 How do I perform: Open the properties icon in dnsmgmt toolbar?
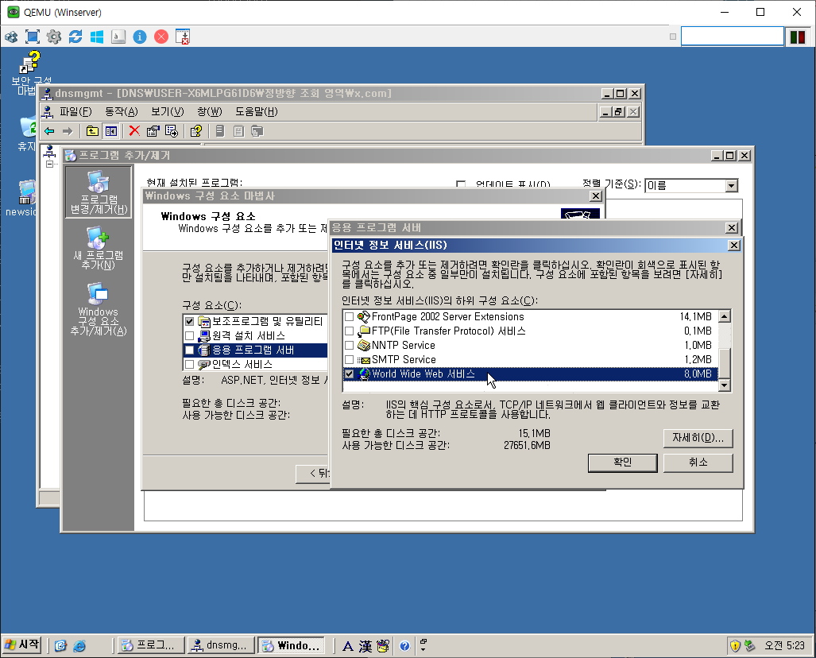pos(153,131)
